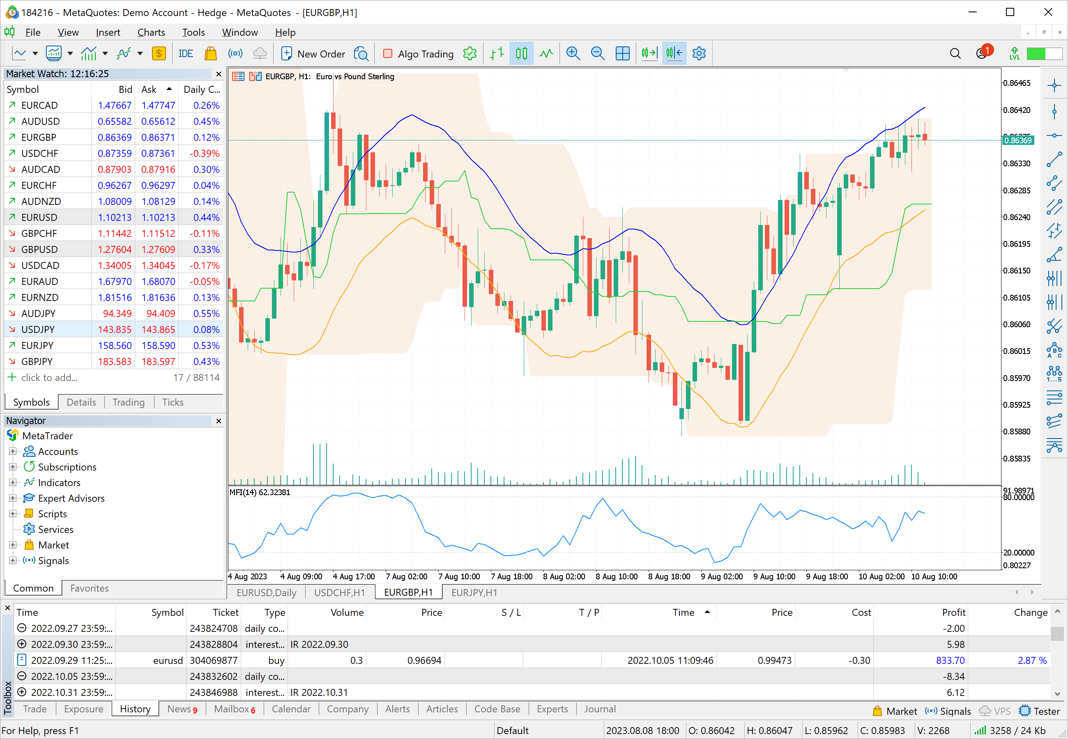Screen dimensions: 1068x739
Task: Close the Navigator panel
Action: coord(219,421)
